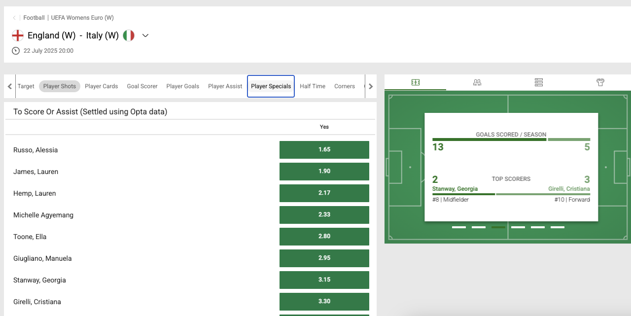
Task: Select the active third slide indicator
Action: (498, 227)
